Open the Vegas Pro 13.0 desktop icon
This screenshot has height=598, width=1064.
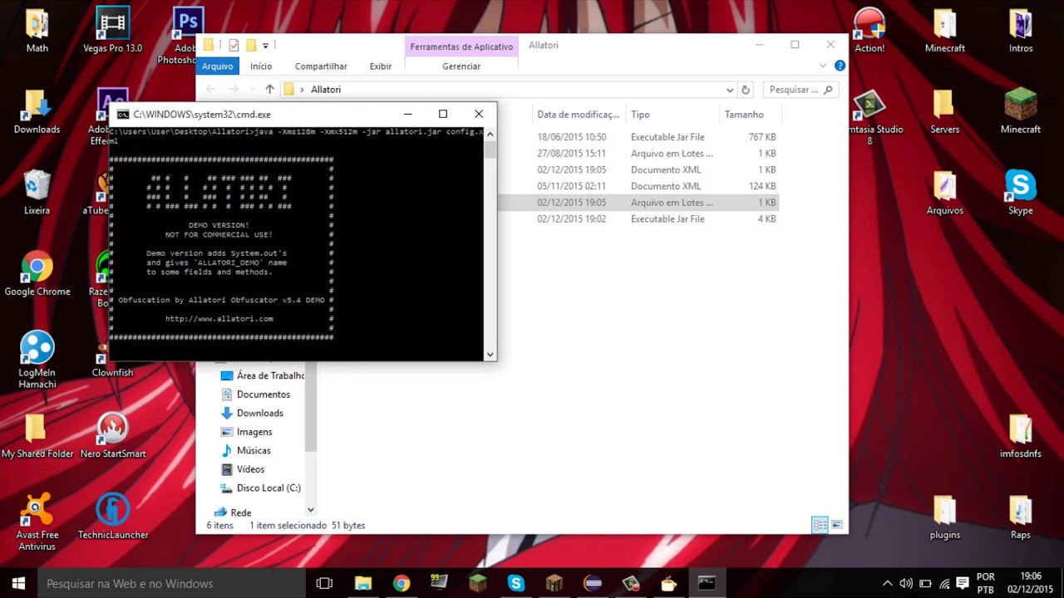coord(112,32)
